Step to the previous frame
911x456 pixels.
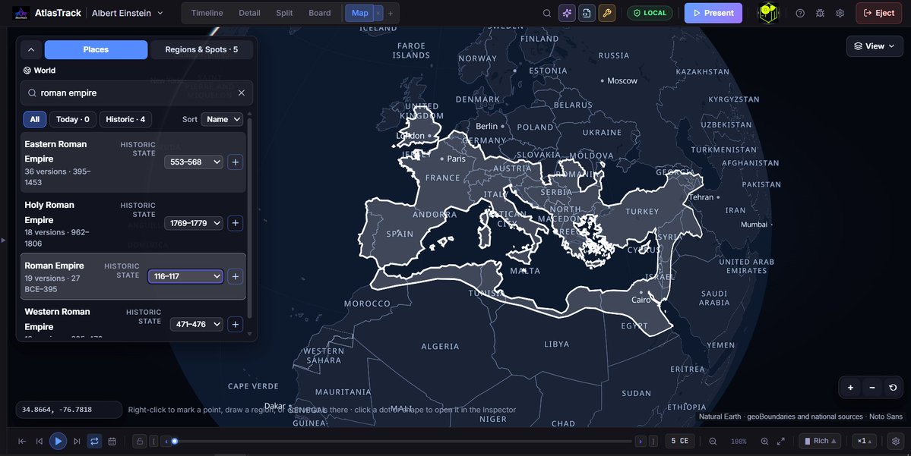click(40, 442)
